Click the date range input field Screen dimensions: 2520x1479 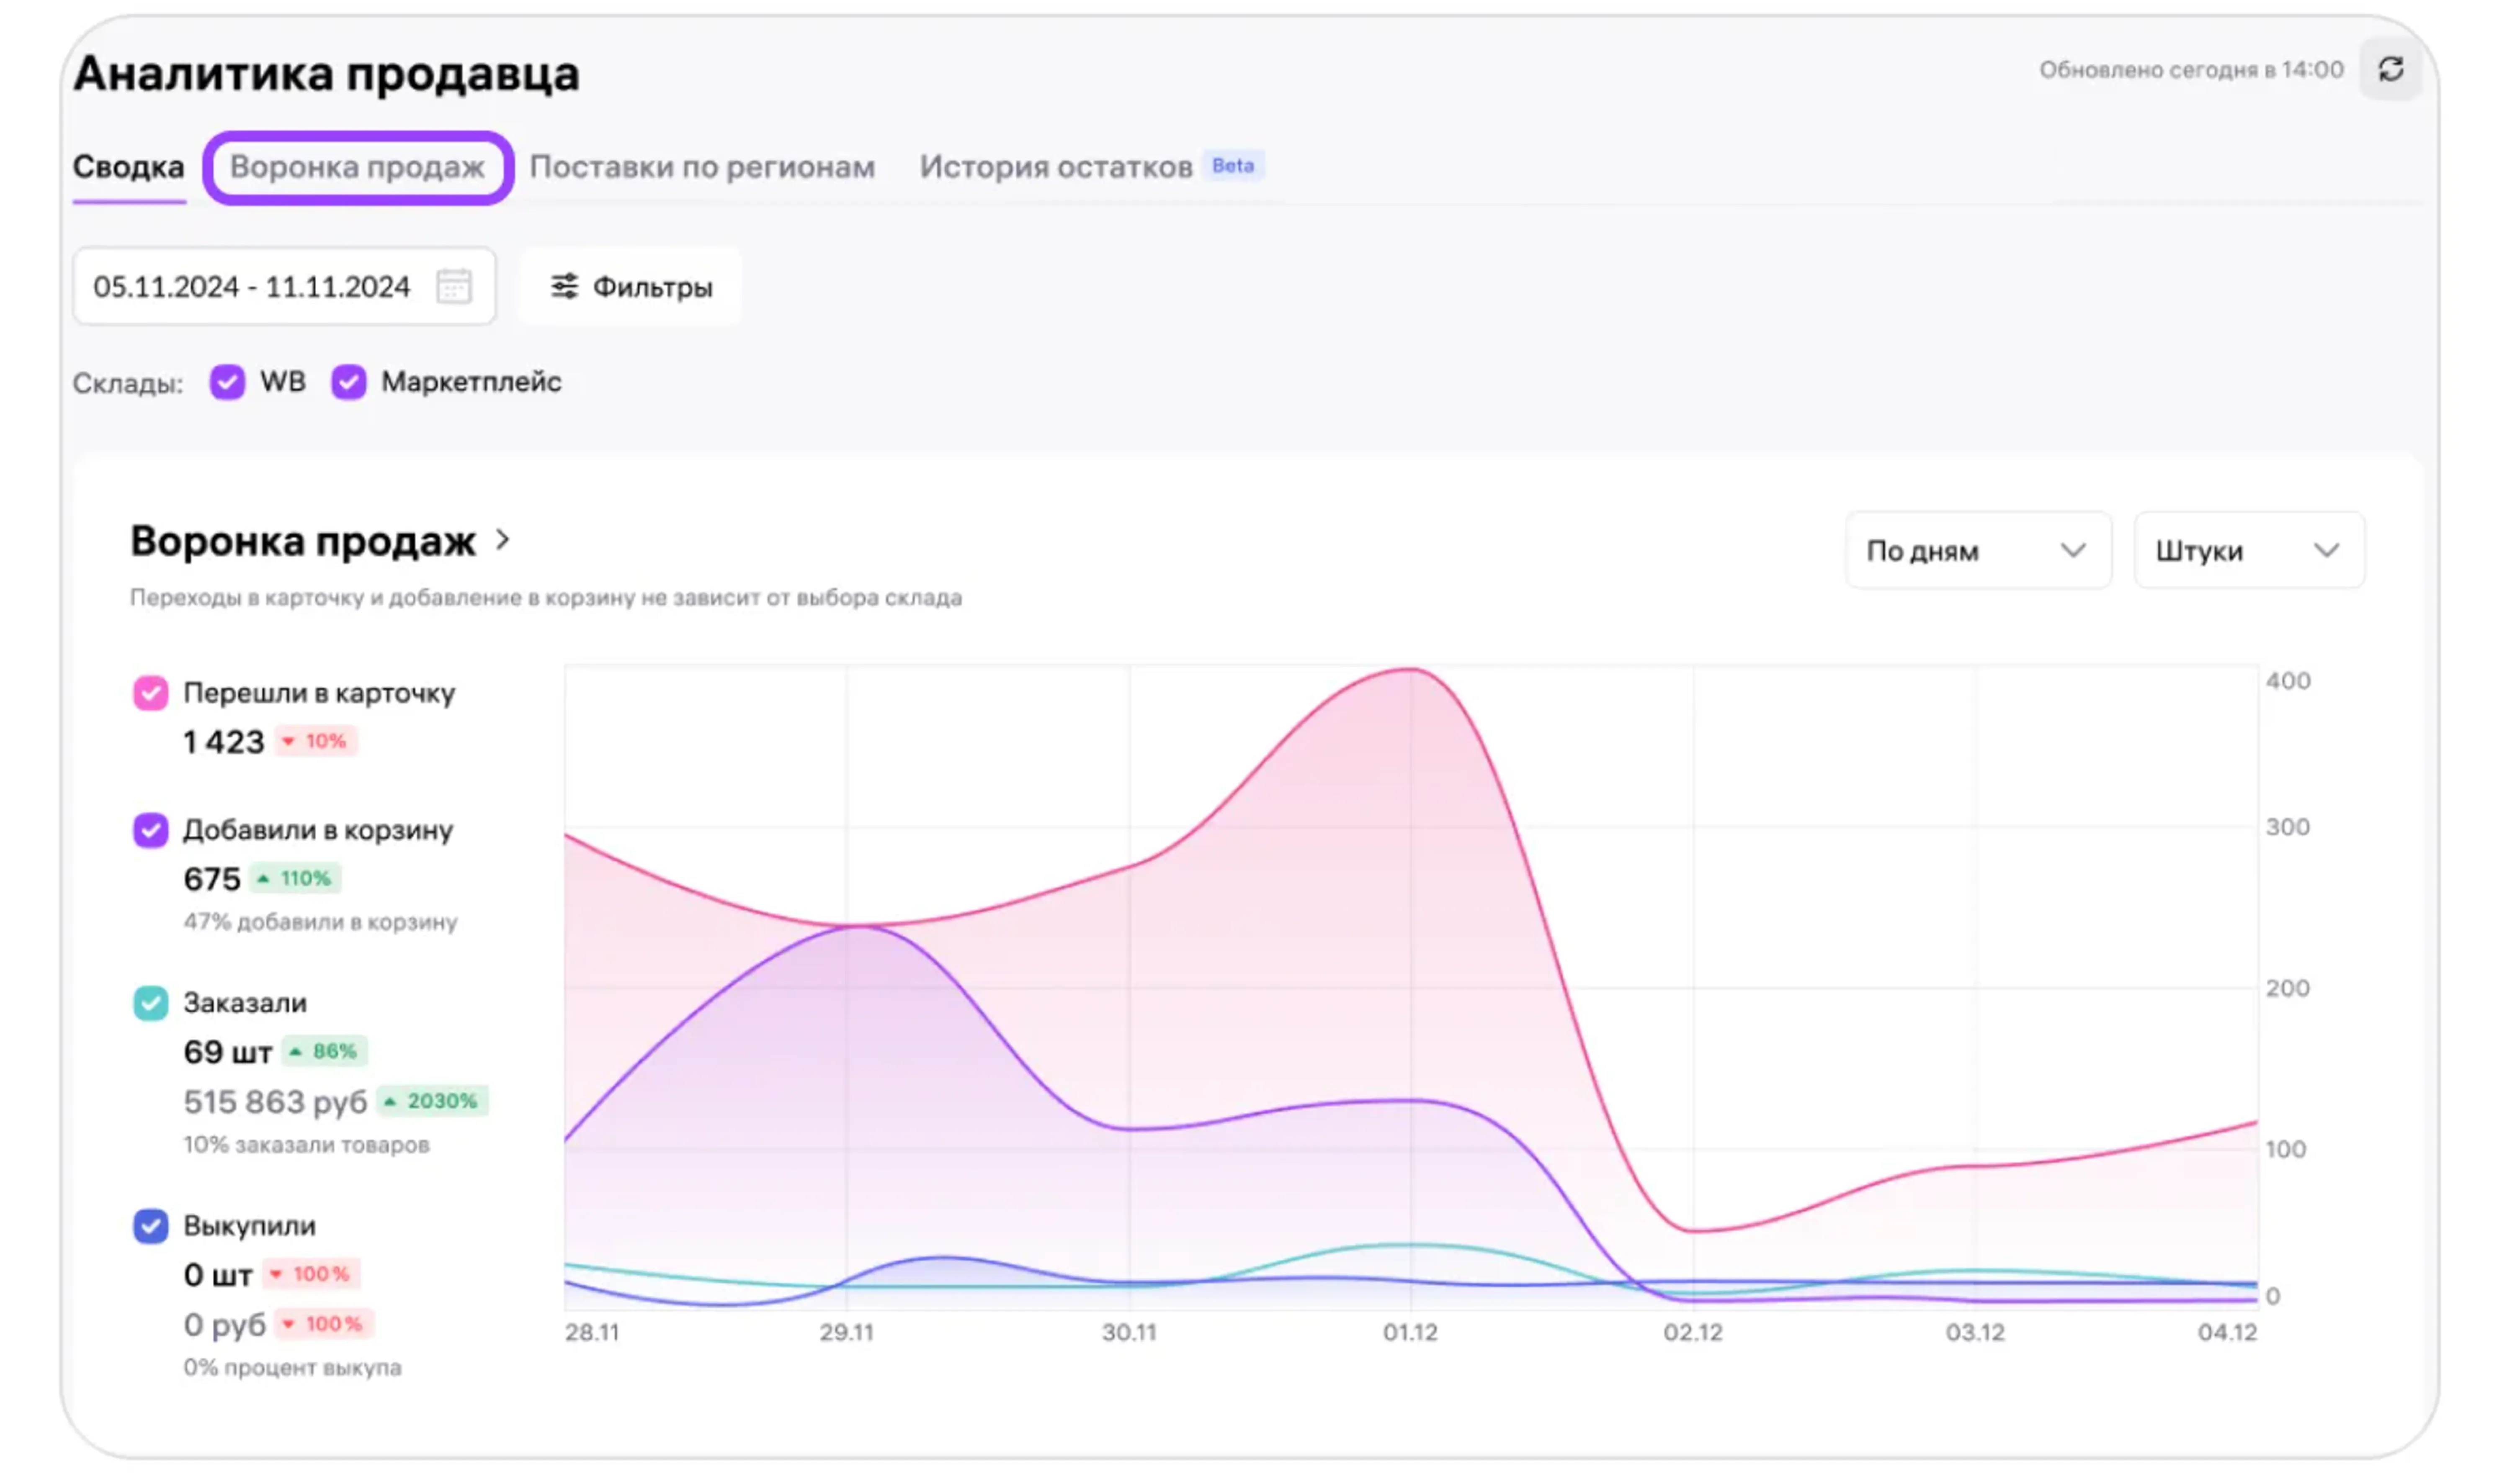pyautogui.click(x=252, y=287)
